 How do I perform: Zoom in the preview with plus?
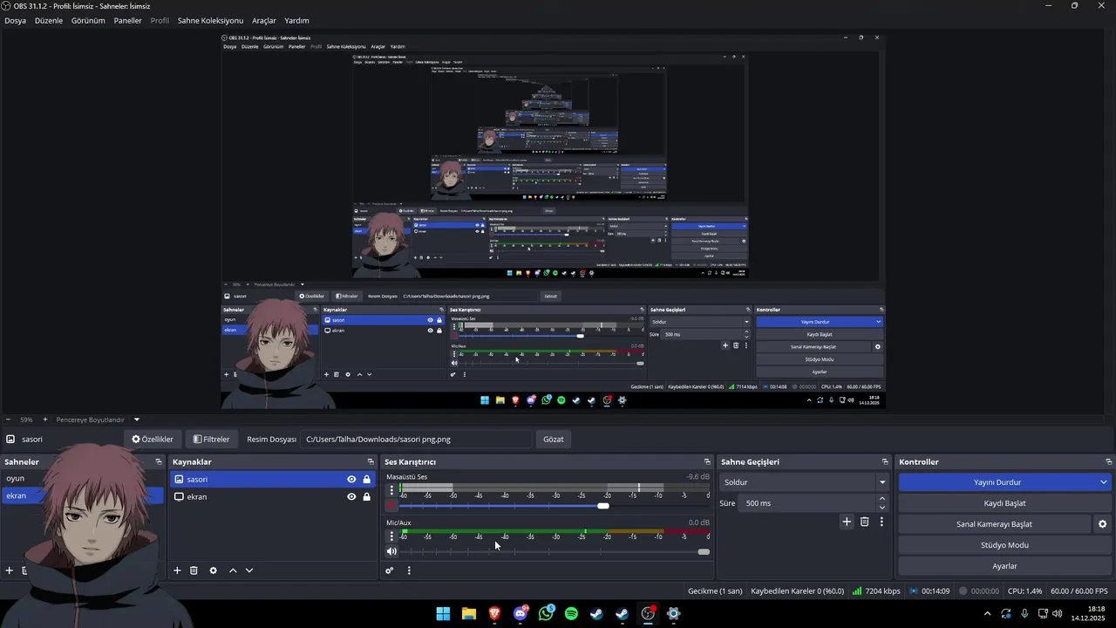point(45,420)
